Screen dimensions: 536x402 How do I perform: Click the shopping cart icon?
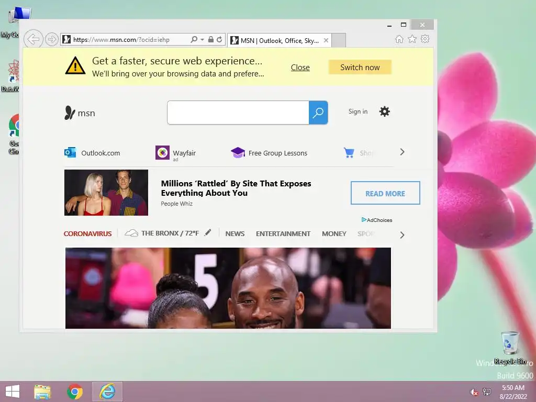click(x=349, y=153)
